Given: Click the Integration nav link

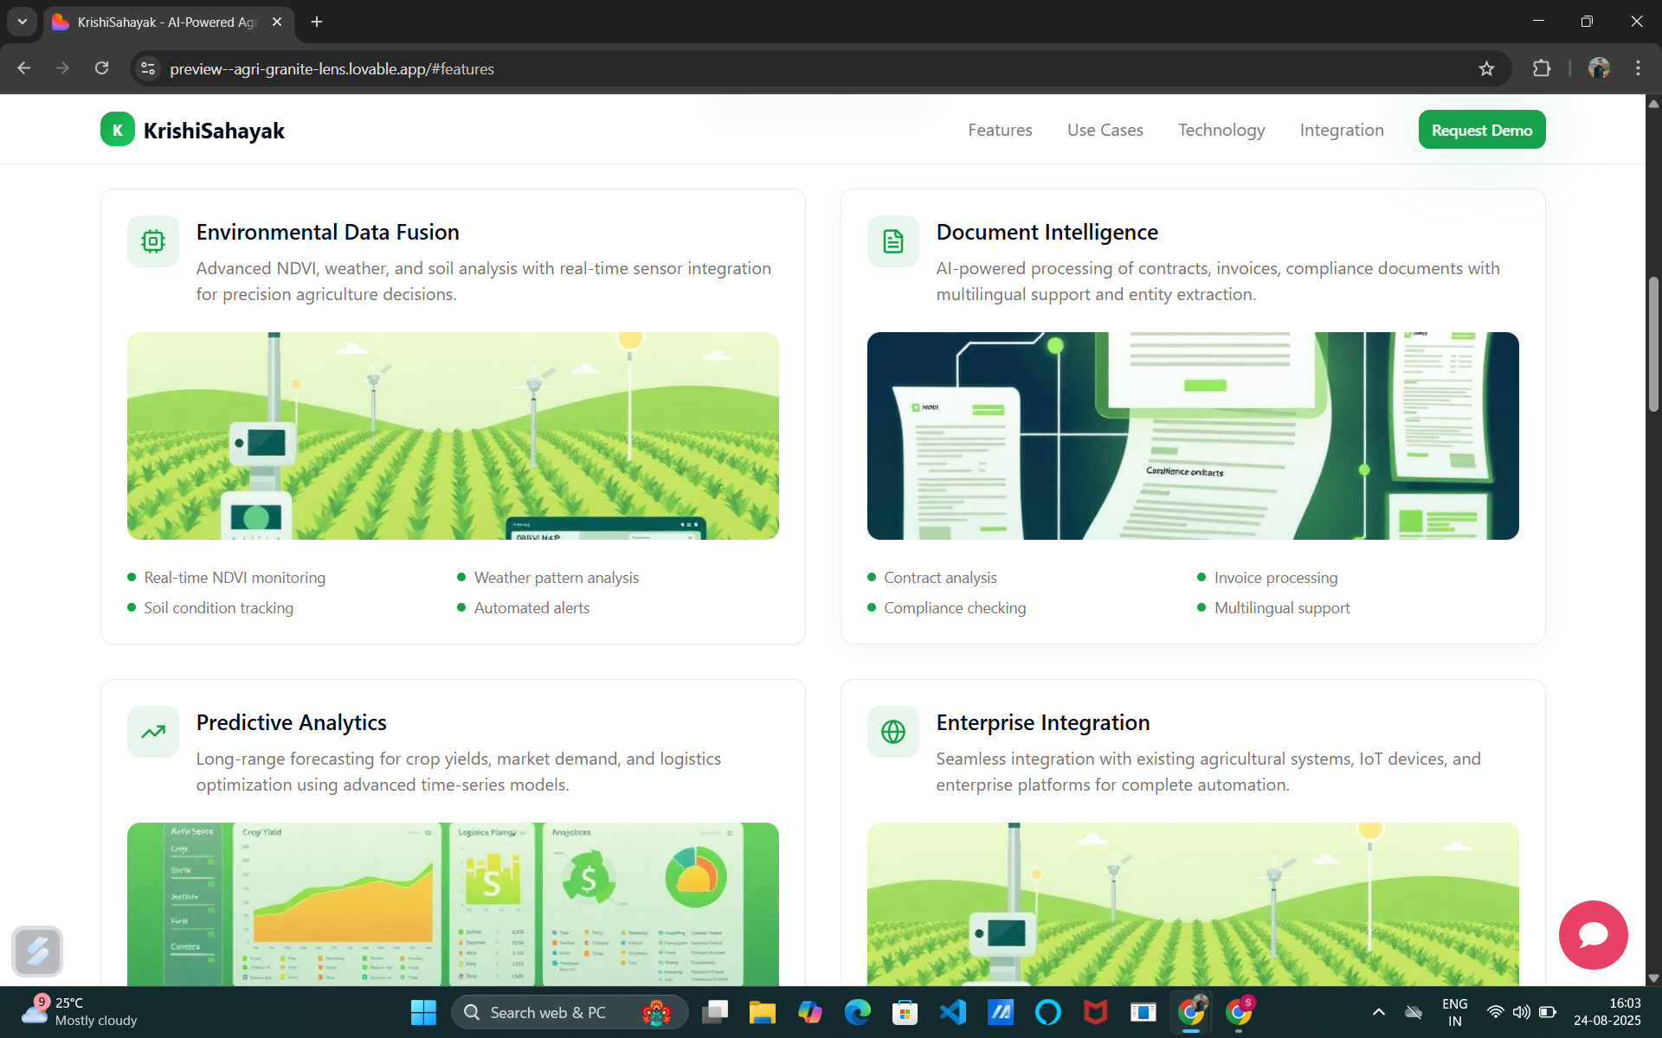Looking at the screenshot, I should pyautogui.click(x=1341, y=130).
